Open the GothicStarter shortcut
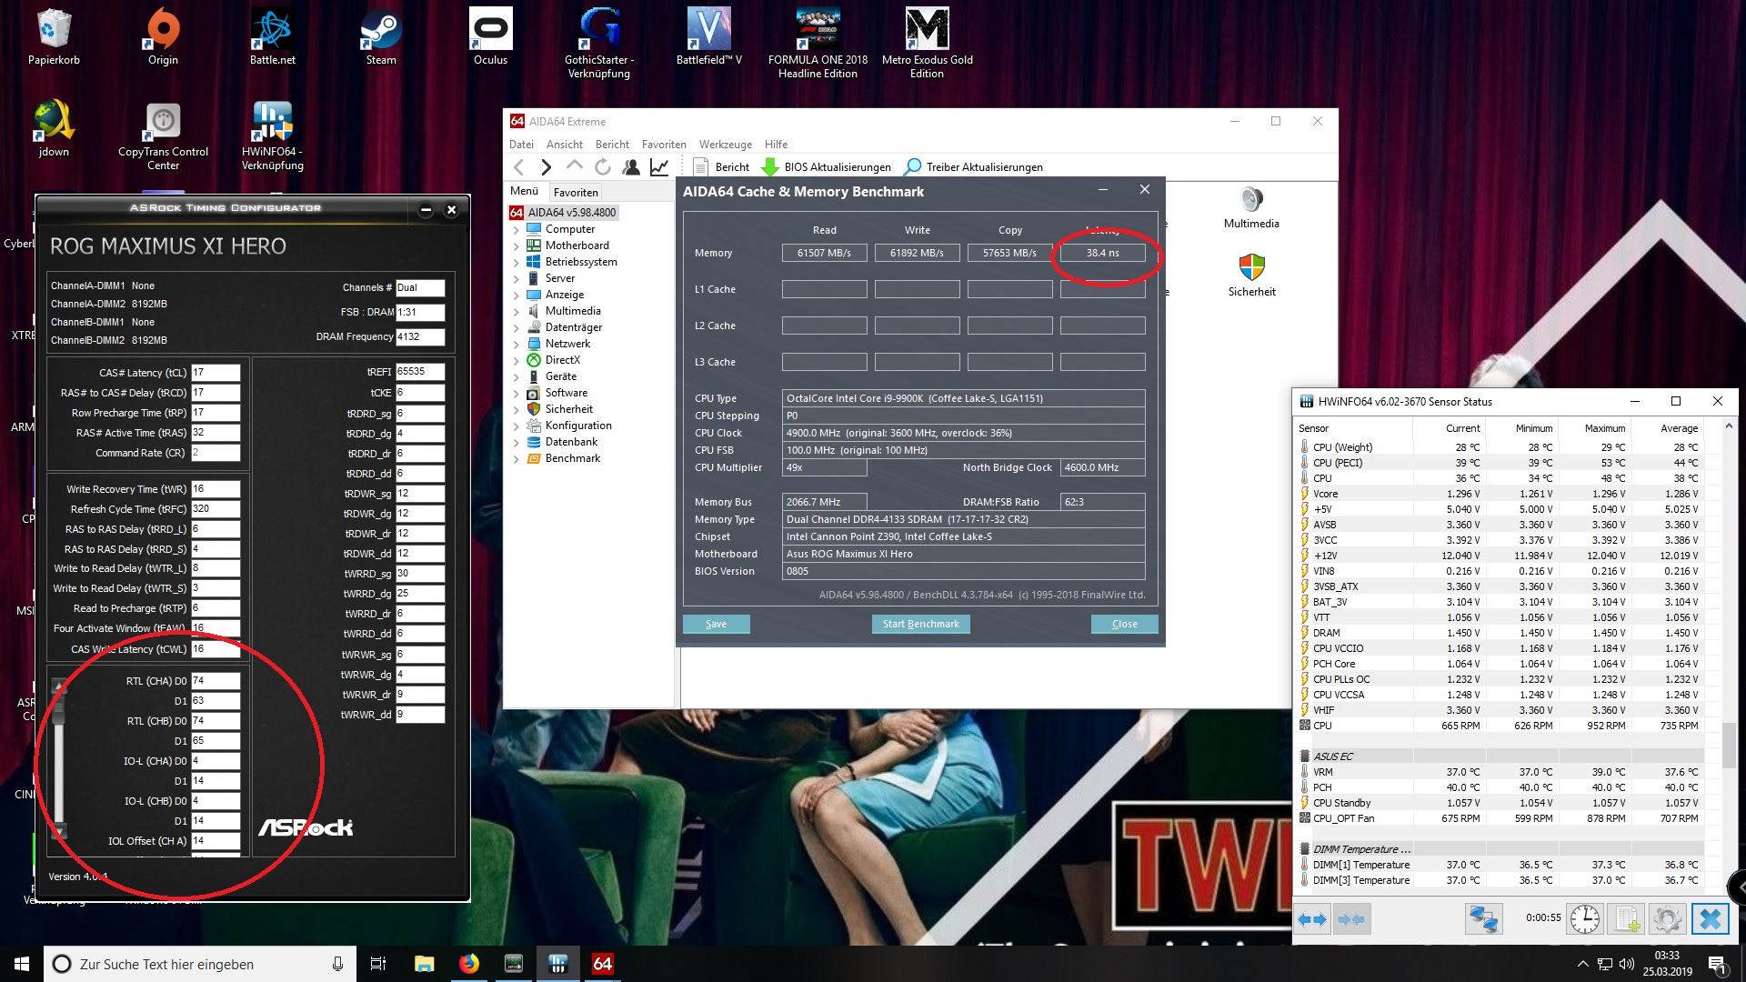The width and height of the screenshot is (1746, 982). point(599,43)
